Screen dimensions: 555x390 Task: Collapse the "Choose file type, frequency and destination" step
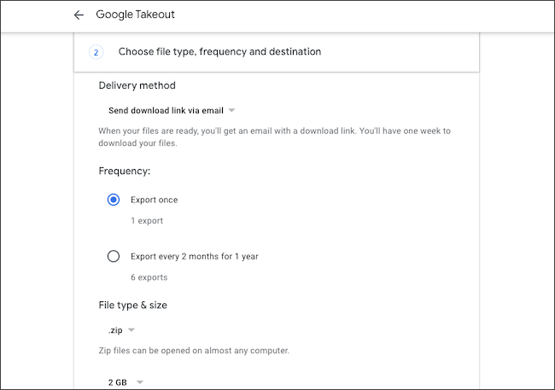click(219, 52)
